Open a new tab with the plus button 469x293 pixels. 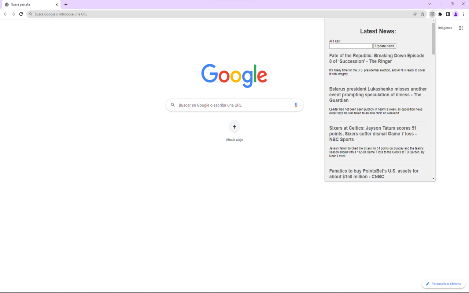pos(66,5)
